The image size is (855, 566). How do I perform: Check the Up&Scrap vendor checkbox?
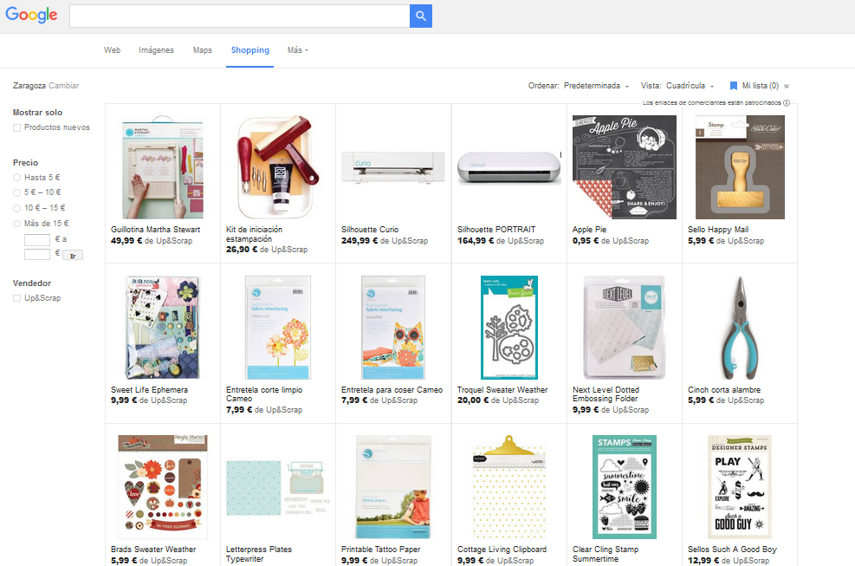tap(17, 298)
